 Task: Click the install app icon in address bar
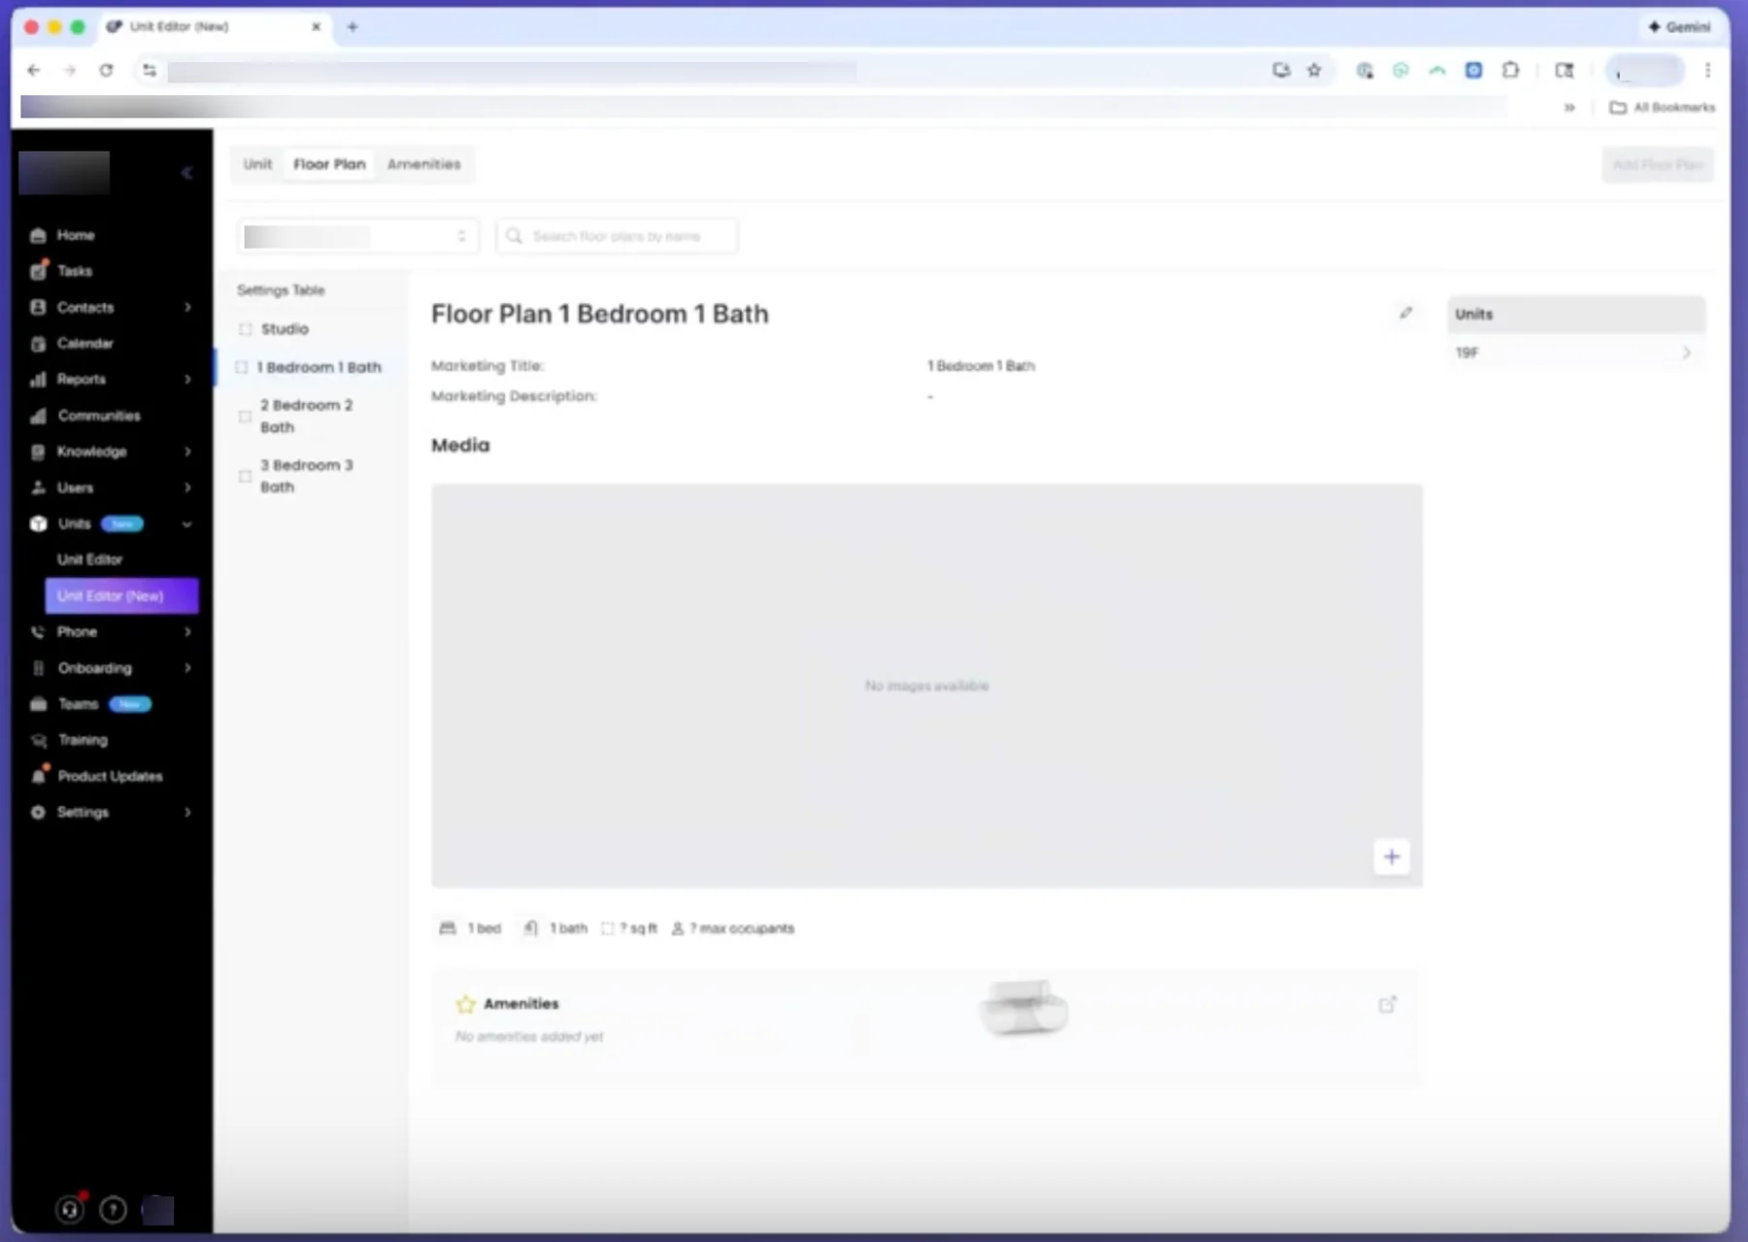click(1281, 70)
